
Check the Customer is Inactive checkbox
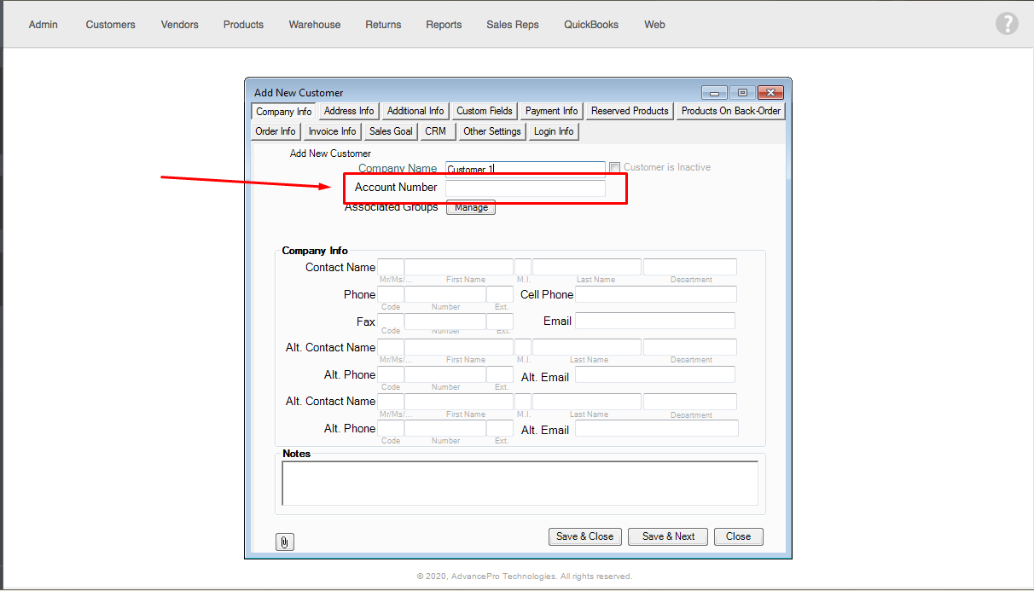click(614, 168)
